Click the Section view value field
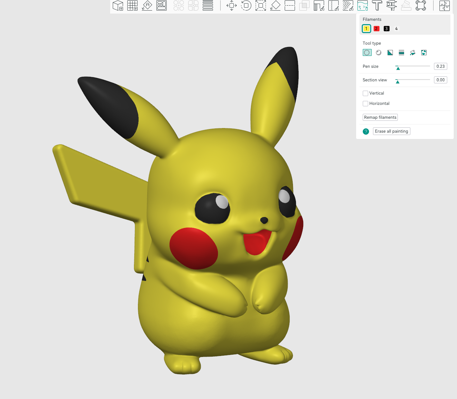This screenshot has height=399, width=457. point(440,80)
